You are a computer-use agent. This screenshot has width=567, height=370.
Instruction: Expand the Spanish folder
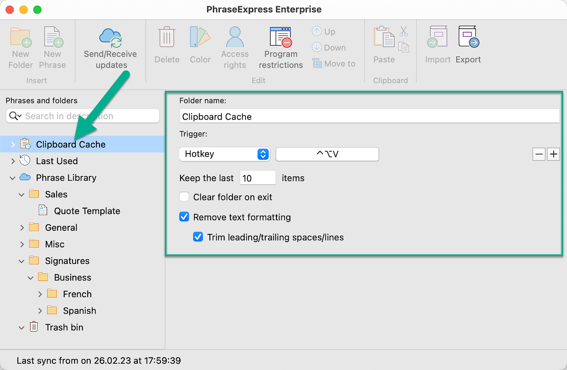click(x=40, y=311)
